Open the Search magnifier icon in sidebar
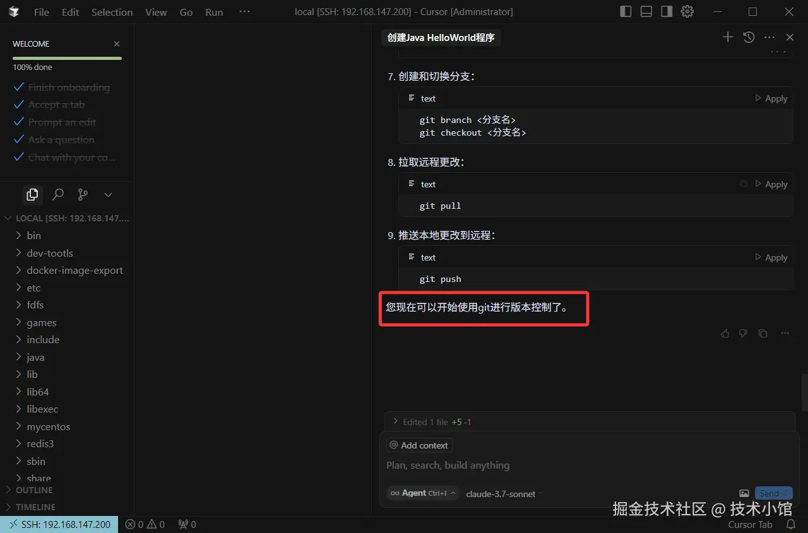 click(58, 194)
